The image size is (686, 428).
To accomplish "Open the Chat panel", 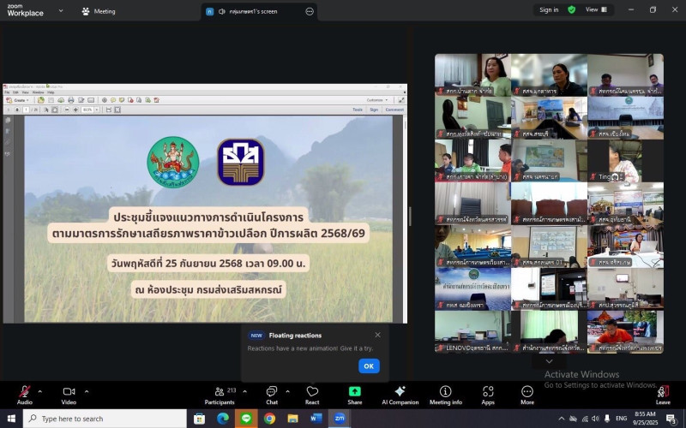I will point(272,393).
